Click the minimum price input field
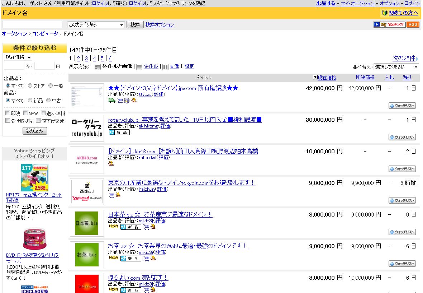Image resolution: width=423 pixels, height=293 pixels. point(14,66)
